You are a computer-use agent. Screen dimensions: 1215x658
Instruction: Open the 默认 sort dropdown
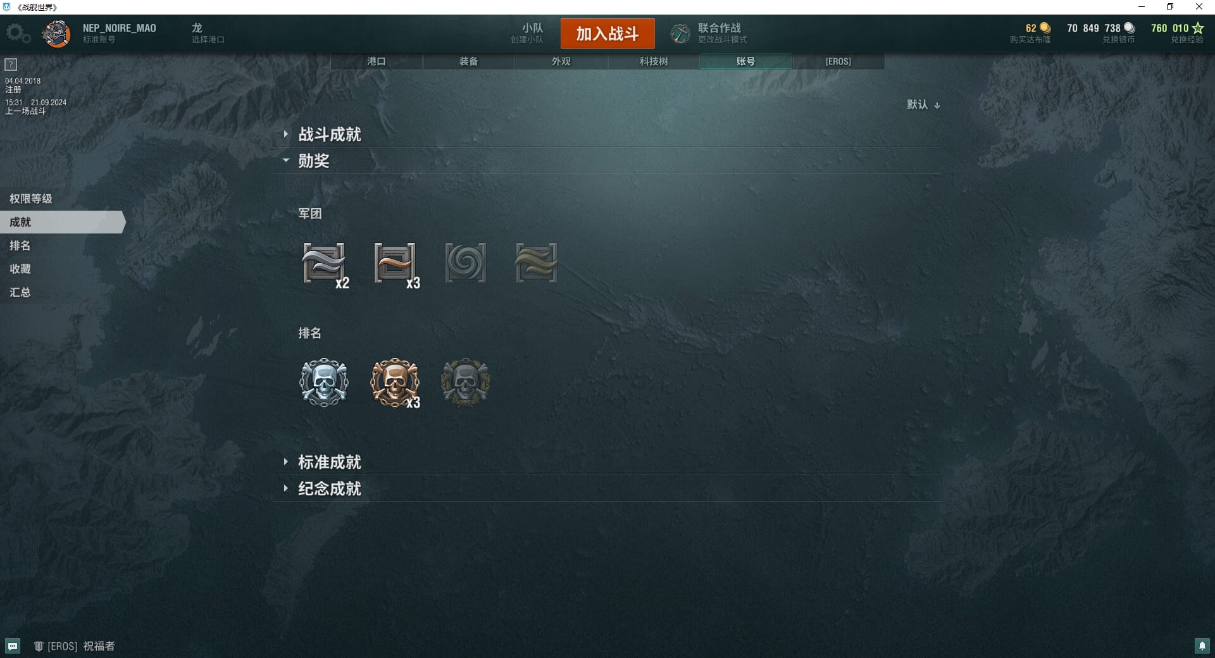(x=923, y=104)
